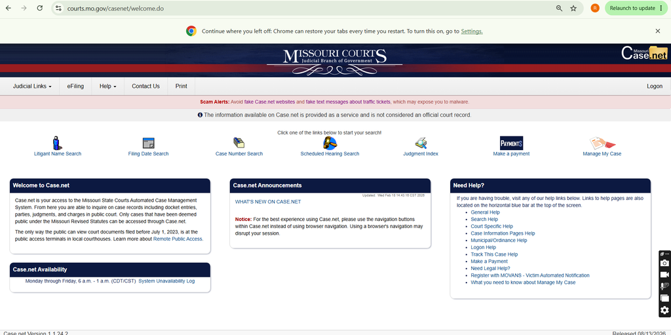This screenshot has width=671, height=335.
Task: Click the Payments icon
Action: click(511, 143)
